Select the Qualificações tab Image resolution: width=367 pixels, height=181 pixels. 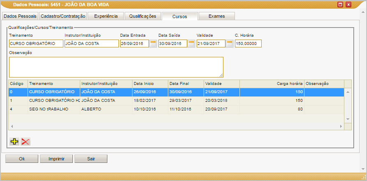click(142, 16)
